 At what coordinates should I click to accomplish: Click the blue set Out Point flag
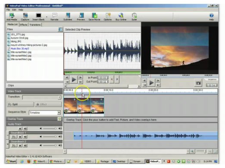click(x=117, y=79)
